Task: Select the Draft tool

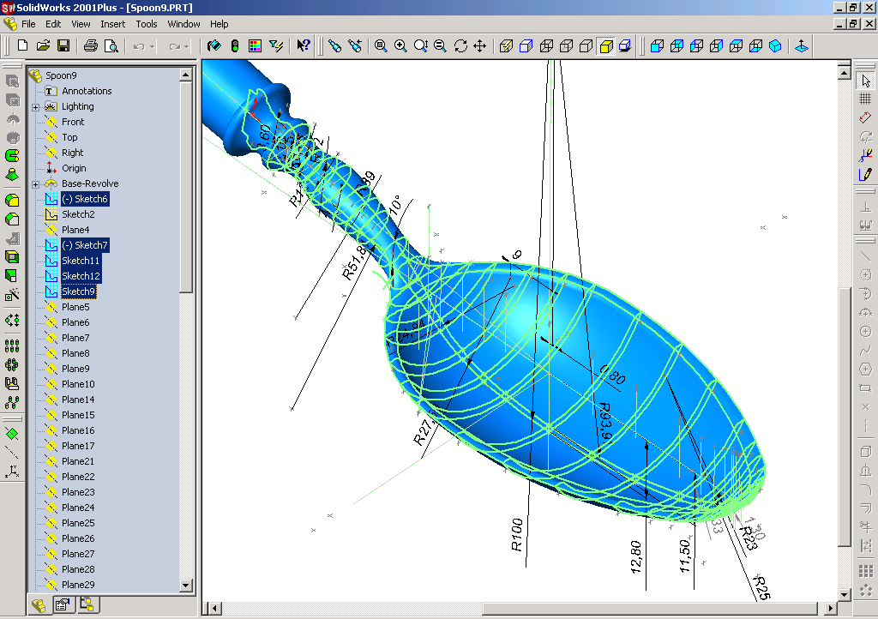Action: tap(12, 275)
